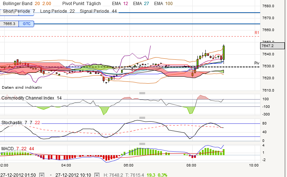Click the EMA 27 indicator label

pos(141,4)
